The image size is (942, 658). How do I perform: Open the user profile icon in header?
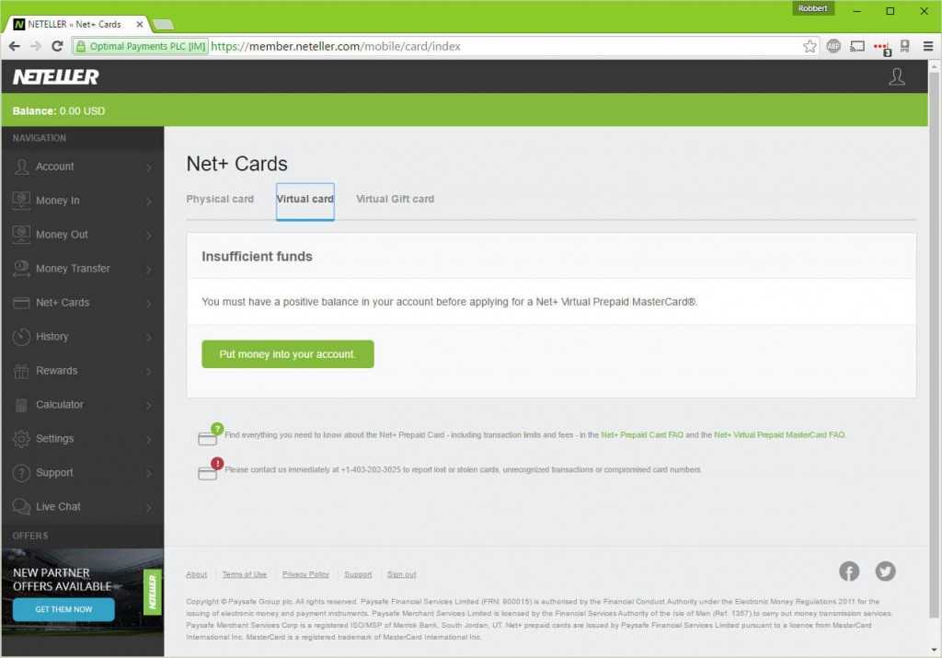[897, 77]
